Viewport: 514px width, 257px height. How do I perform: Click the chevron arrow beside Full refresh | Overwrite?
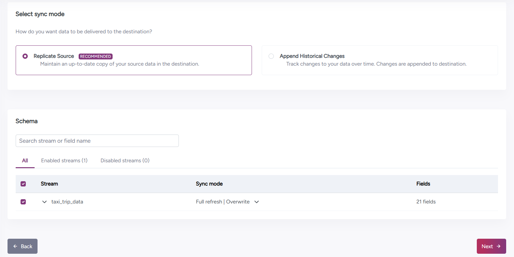coord(257,202)
